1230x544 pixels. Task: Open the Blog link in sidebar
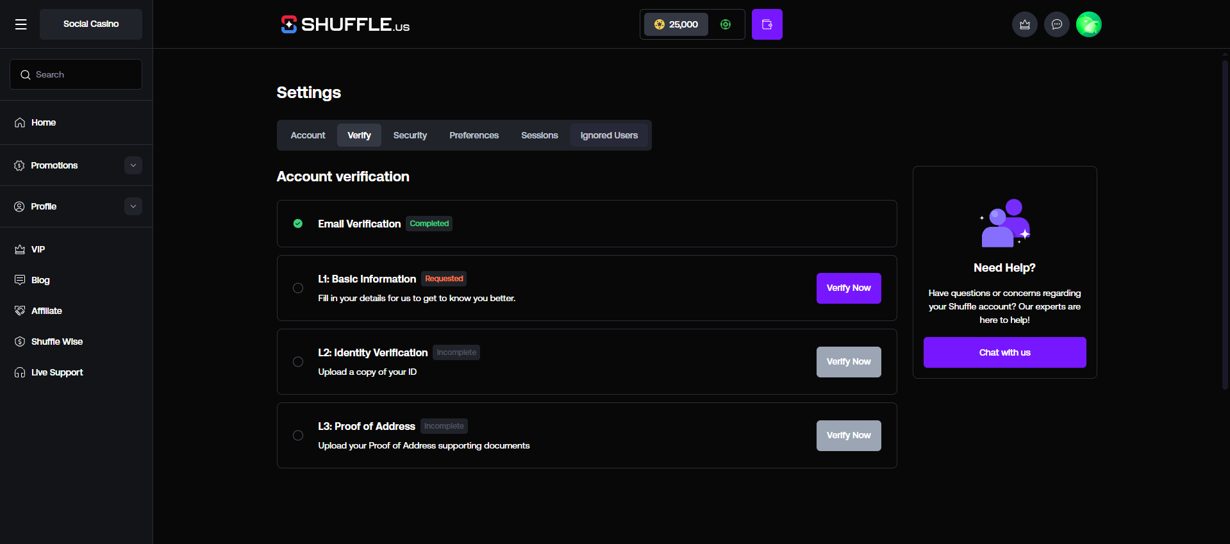40,280
